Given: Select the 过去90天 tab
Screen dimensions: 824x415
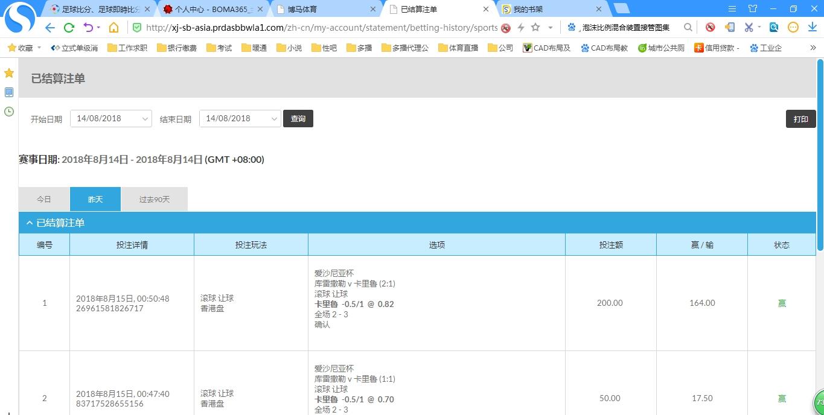Looking at the screenshot, I should [x=155, y=199].
